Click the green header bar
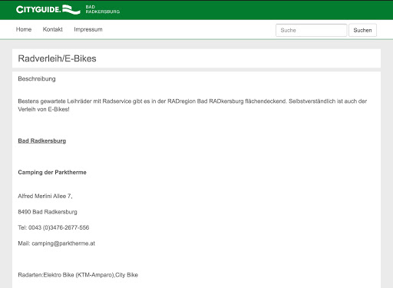 (x=196, y=10)
